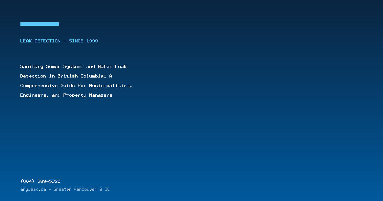Click the Greater Vancouver & BC text
This screenshot has width=383, height=201.
(81, 190)
